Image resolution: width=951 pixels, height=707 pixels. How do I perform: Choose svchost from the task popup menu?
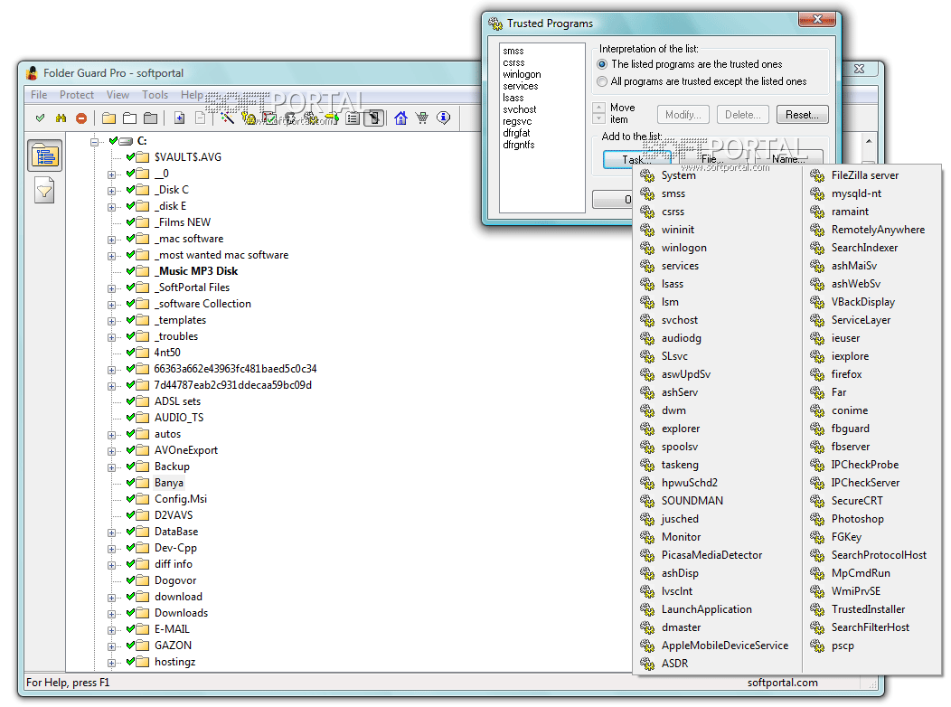[679, 320]
